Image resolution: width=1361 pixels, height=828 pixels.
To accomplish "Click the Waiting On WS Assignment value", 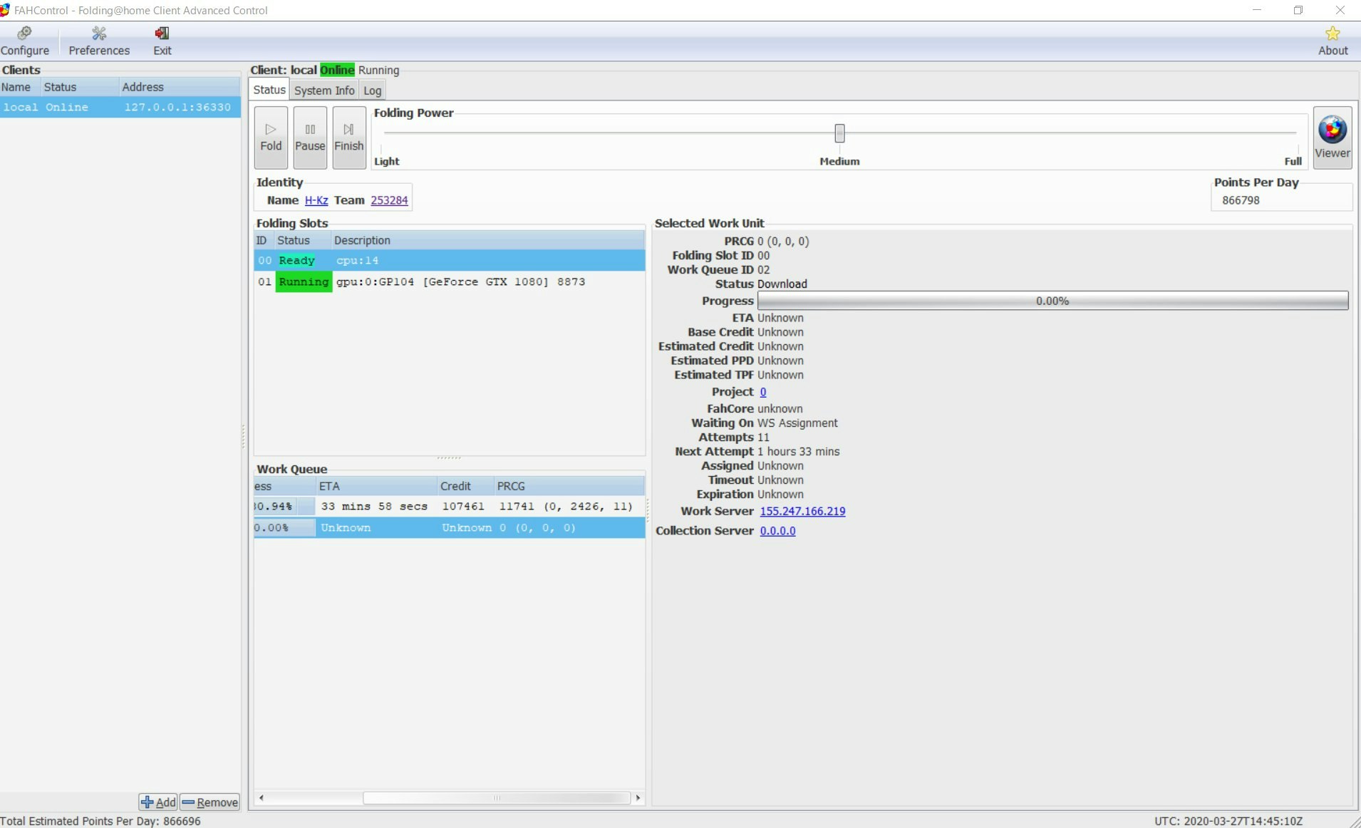I will coord(797,423).
